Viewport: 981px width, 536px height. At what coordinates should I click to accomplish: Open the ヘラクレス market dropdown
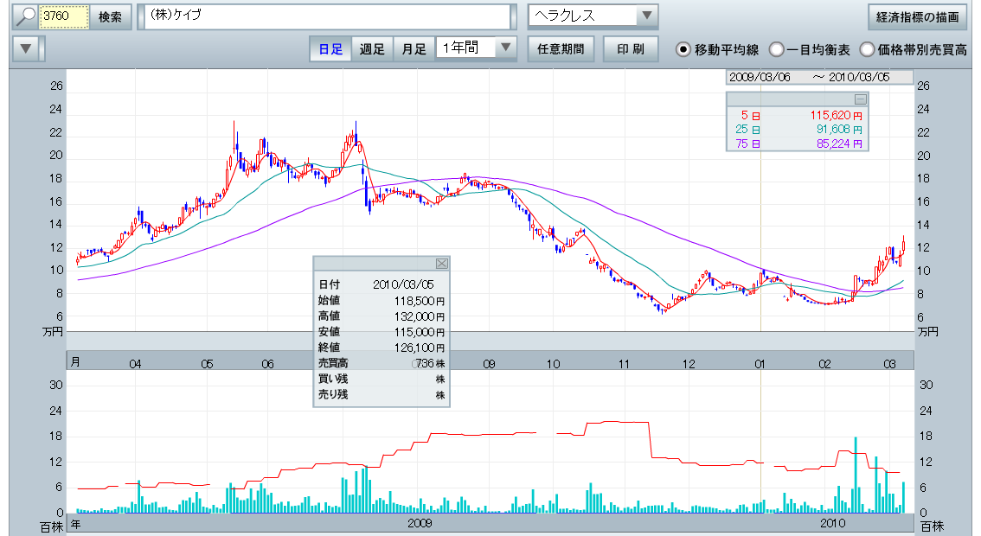(x=593, y=17)
